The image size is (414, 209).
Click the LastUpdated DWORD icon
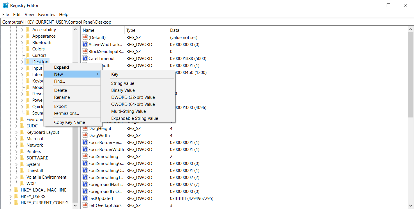(85, 198)
